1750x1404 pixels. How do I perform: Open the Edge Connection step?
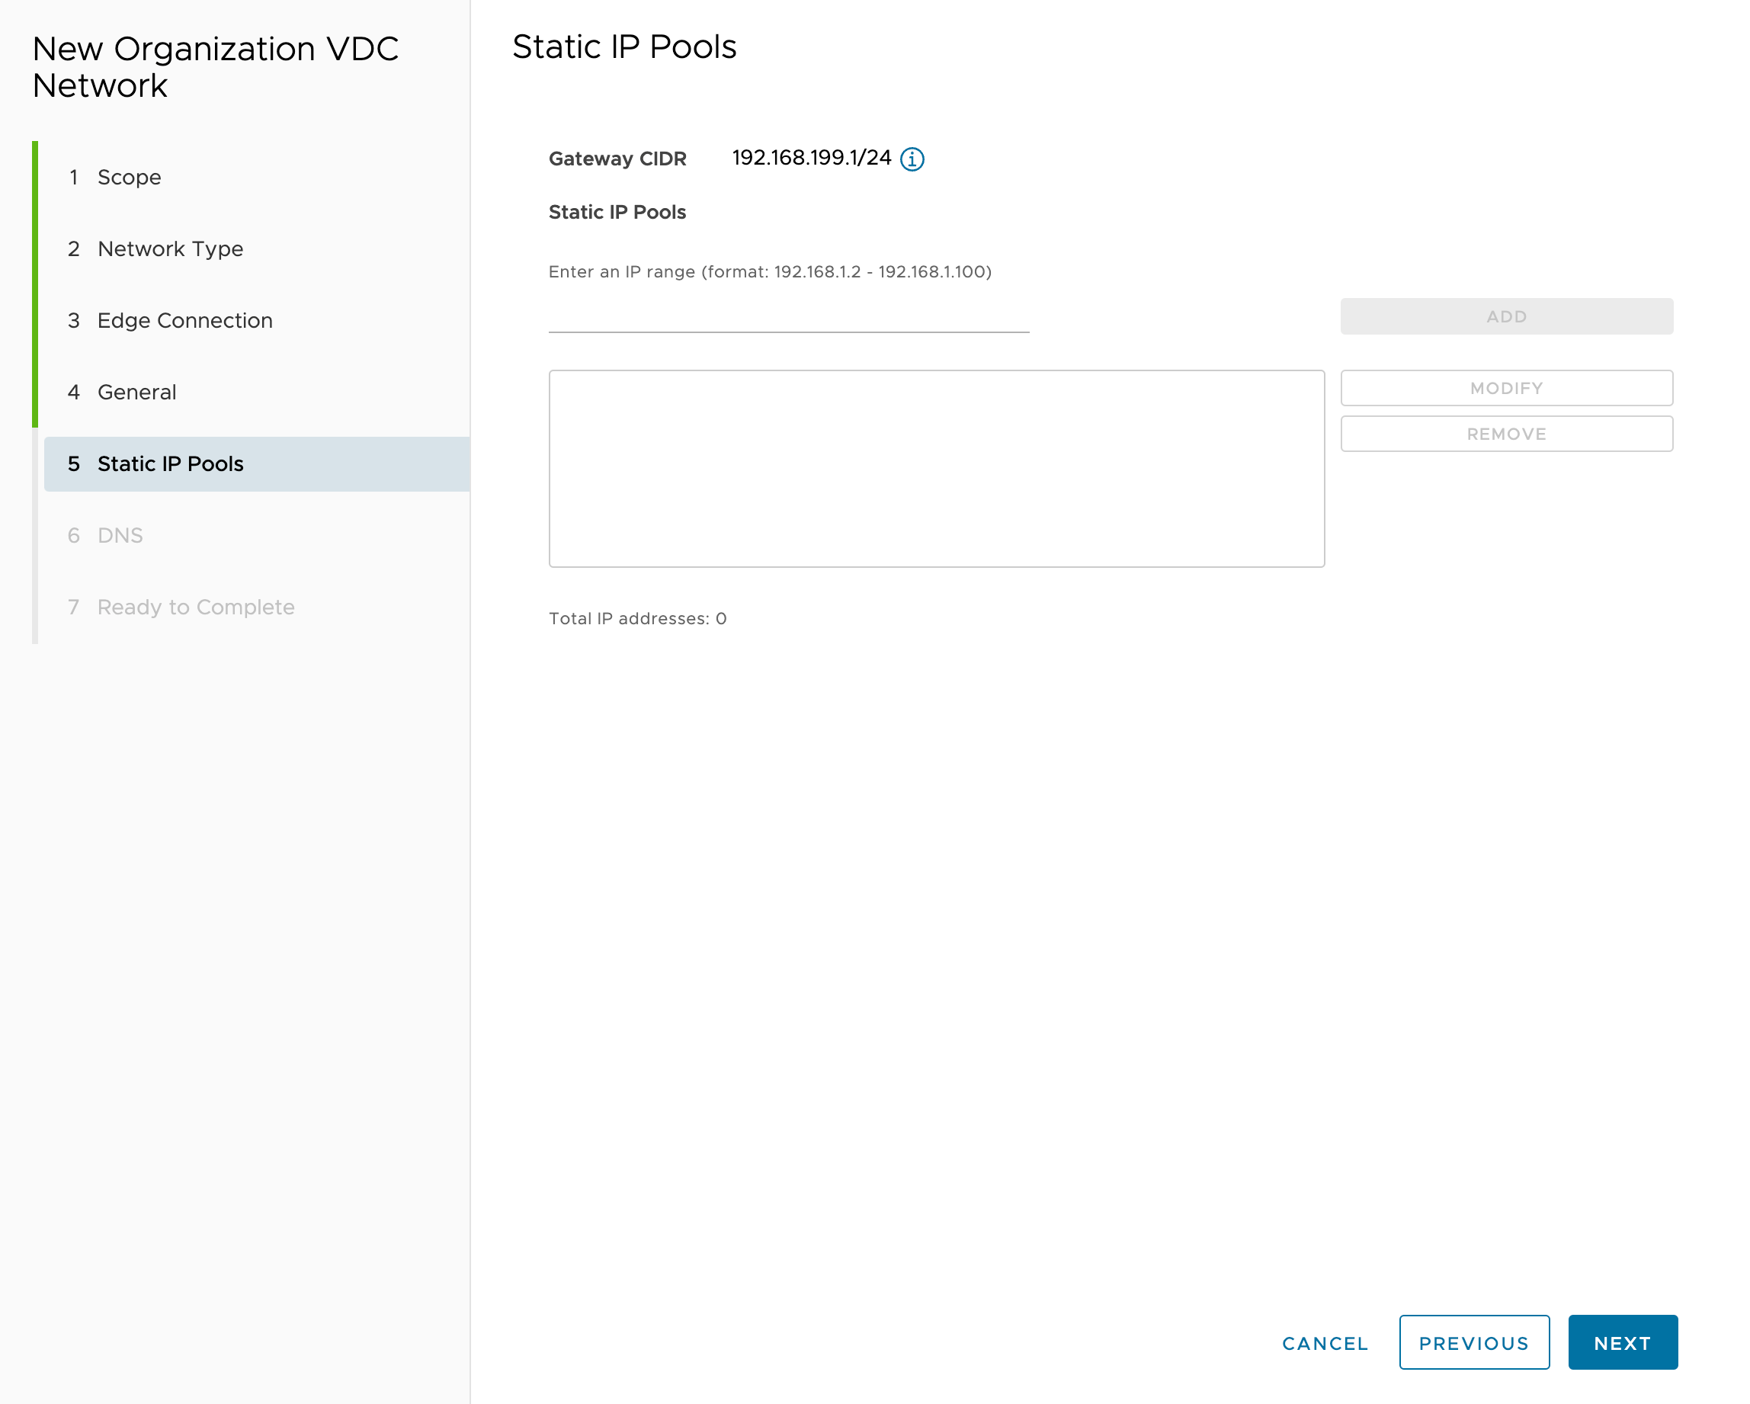[184, 320]
